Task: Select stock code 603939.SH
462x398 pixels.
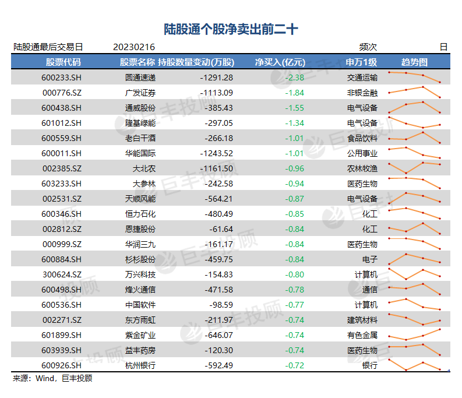Action: pos(61,350)
